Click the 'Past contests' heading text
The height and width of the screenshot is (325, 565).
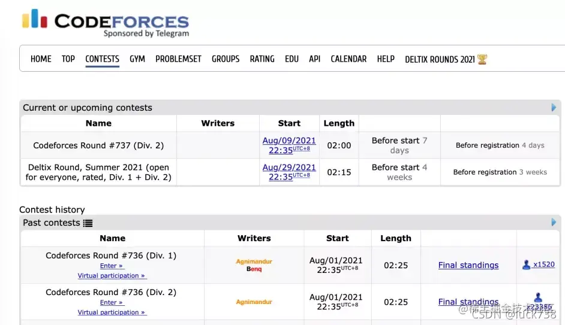click(x=52, y=223)
